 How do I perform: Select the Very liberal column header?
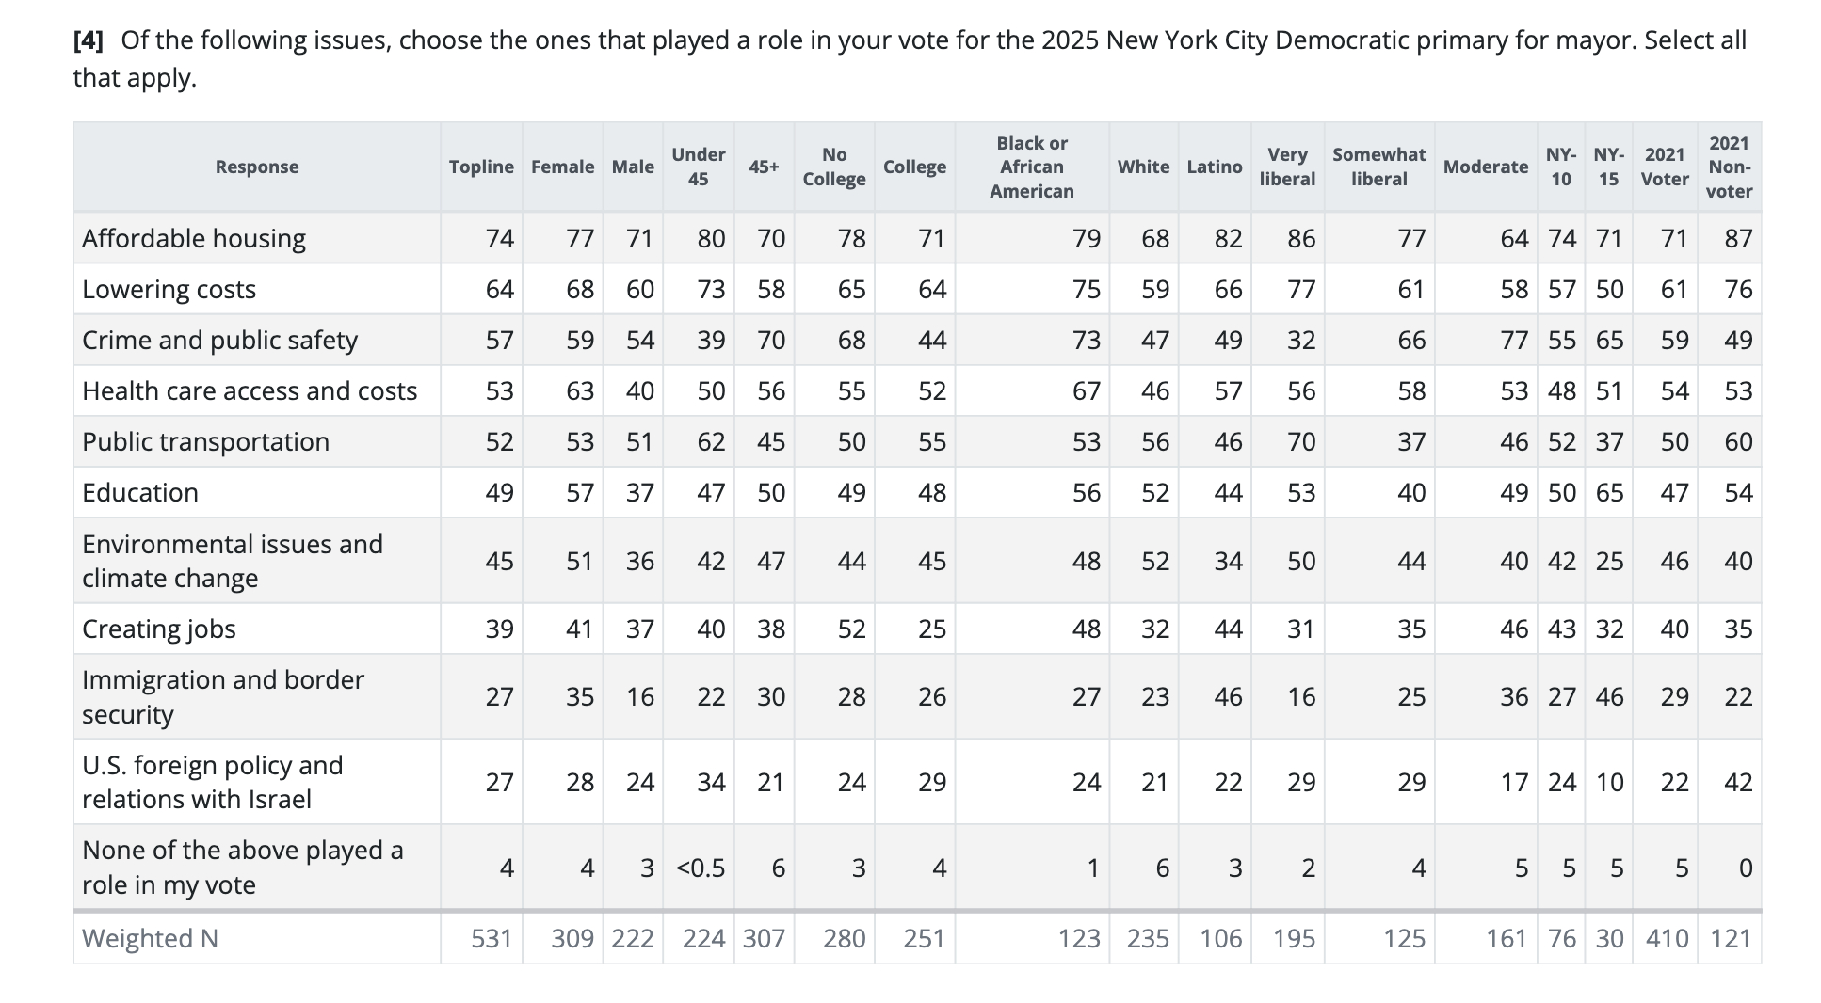click(x=1286, y=167)
